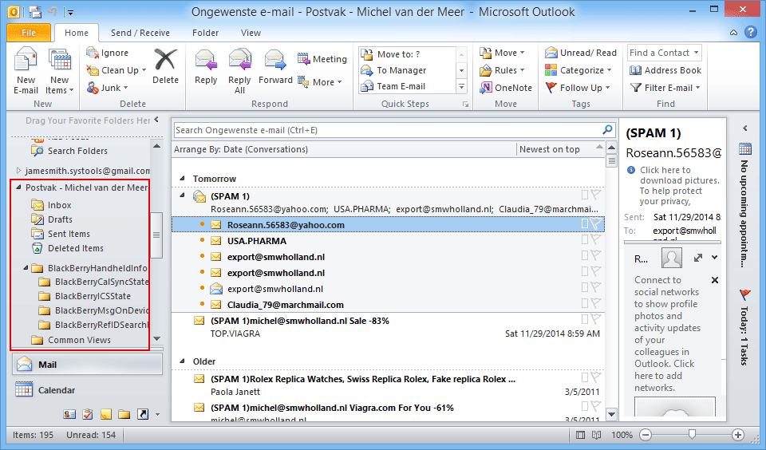Collapse the (SPAM 1) conversation
This screenshot has height=450, width=766.
182,195
